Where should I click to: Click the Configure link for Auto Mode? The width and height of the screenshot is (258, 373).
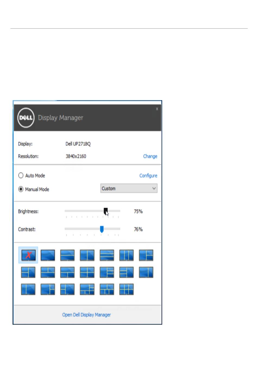[x=148, y=176]
